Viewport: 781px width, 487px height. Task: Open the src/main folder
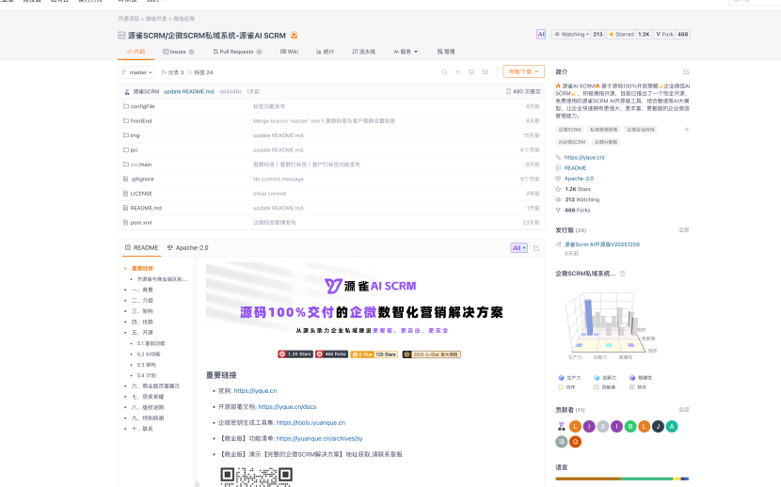tap(141, 165)
